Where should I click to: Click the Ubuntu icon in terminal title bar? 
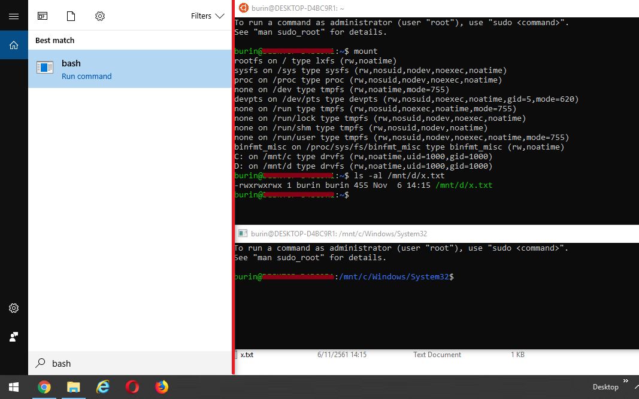pyautogui.click(x=243, y=8)
